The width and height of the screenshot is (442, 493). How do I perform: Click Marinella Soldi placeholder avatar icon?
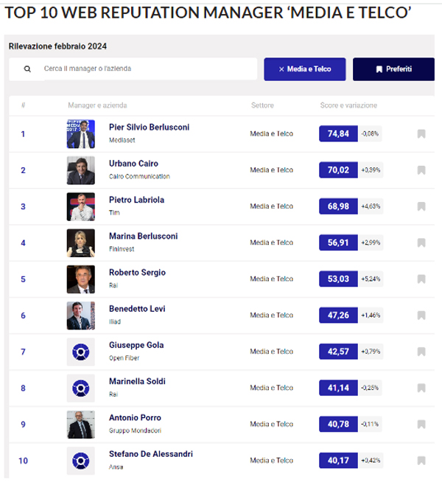(81, 388)
